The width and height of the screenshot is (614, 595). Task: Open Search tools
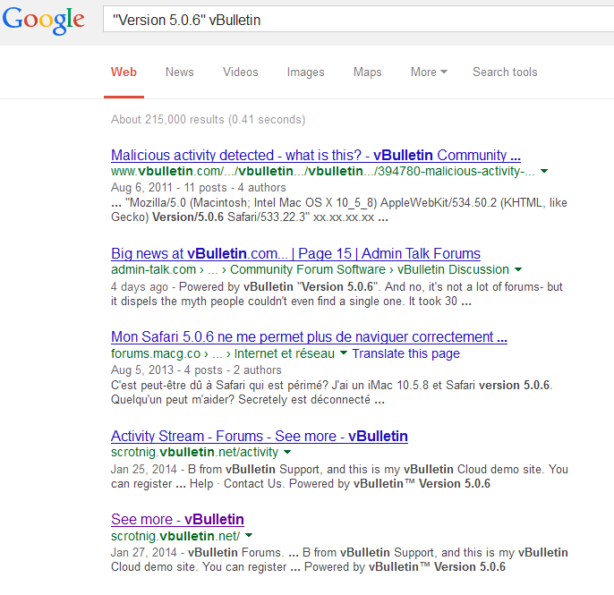[x=505, y=72]
